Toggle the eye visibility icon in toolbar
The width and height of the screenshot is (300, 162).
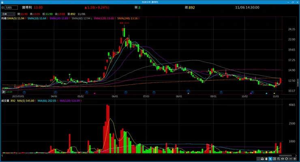point(283,159)
